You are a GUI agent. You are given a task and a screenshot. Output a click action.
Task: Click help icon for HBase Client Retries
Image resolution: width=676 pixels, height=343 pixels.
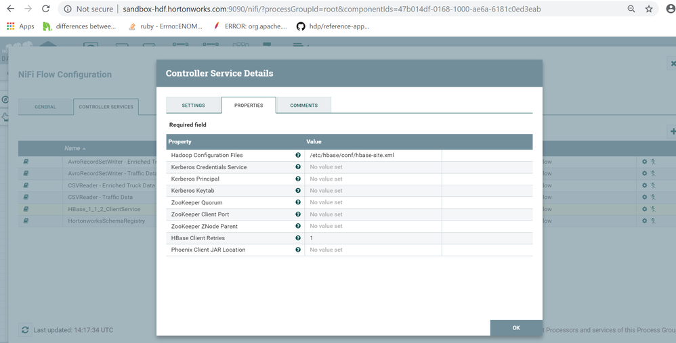point(298,238)
